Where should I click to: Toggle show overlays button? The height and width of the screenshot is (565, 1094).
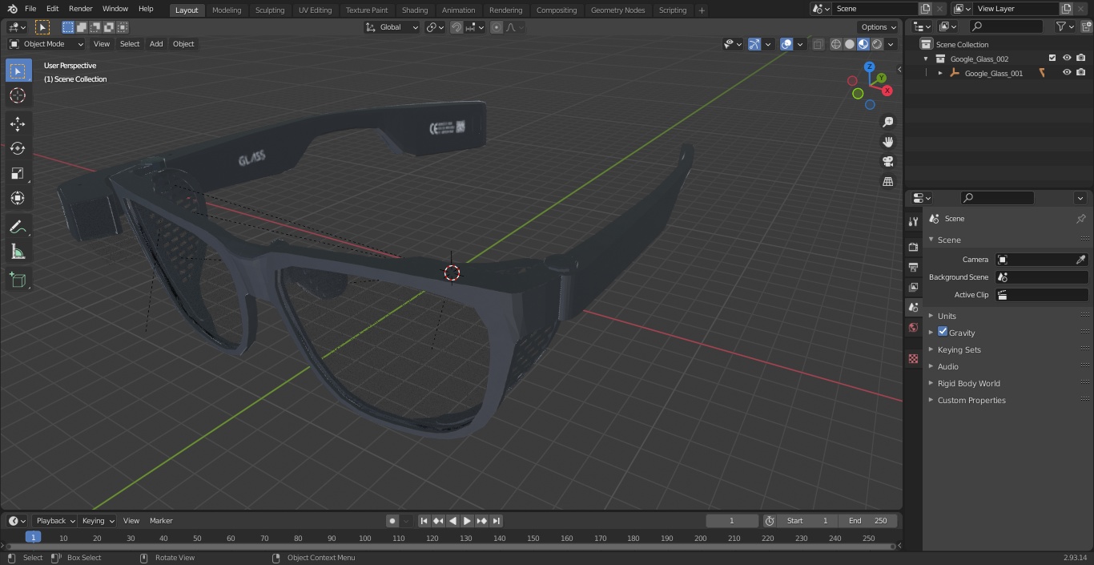pos(786,44)
